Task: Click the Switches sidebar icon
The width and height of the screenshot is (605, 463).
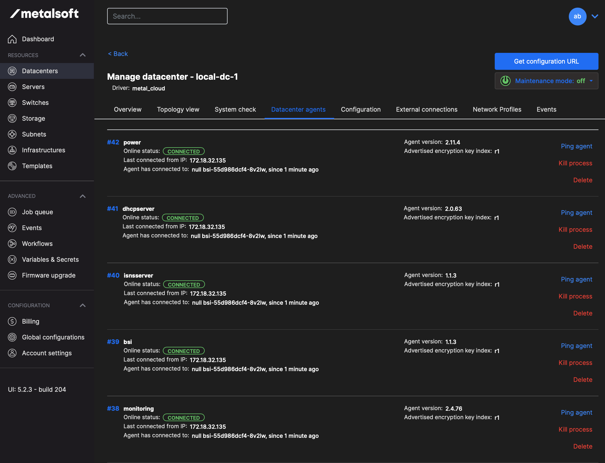Action: pyautogui.click(x=12, y=103)
